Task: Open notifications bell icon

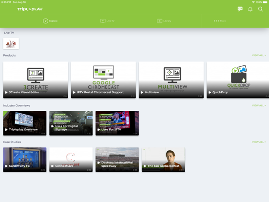Action: coord(250,9)
